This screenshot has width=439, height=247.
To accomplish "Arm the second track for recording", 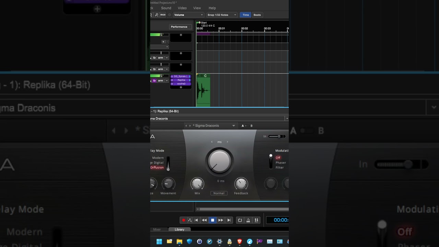I will click(161, 58).
